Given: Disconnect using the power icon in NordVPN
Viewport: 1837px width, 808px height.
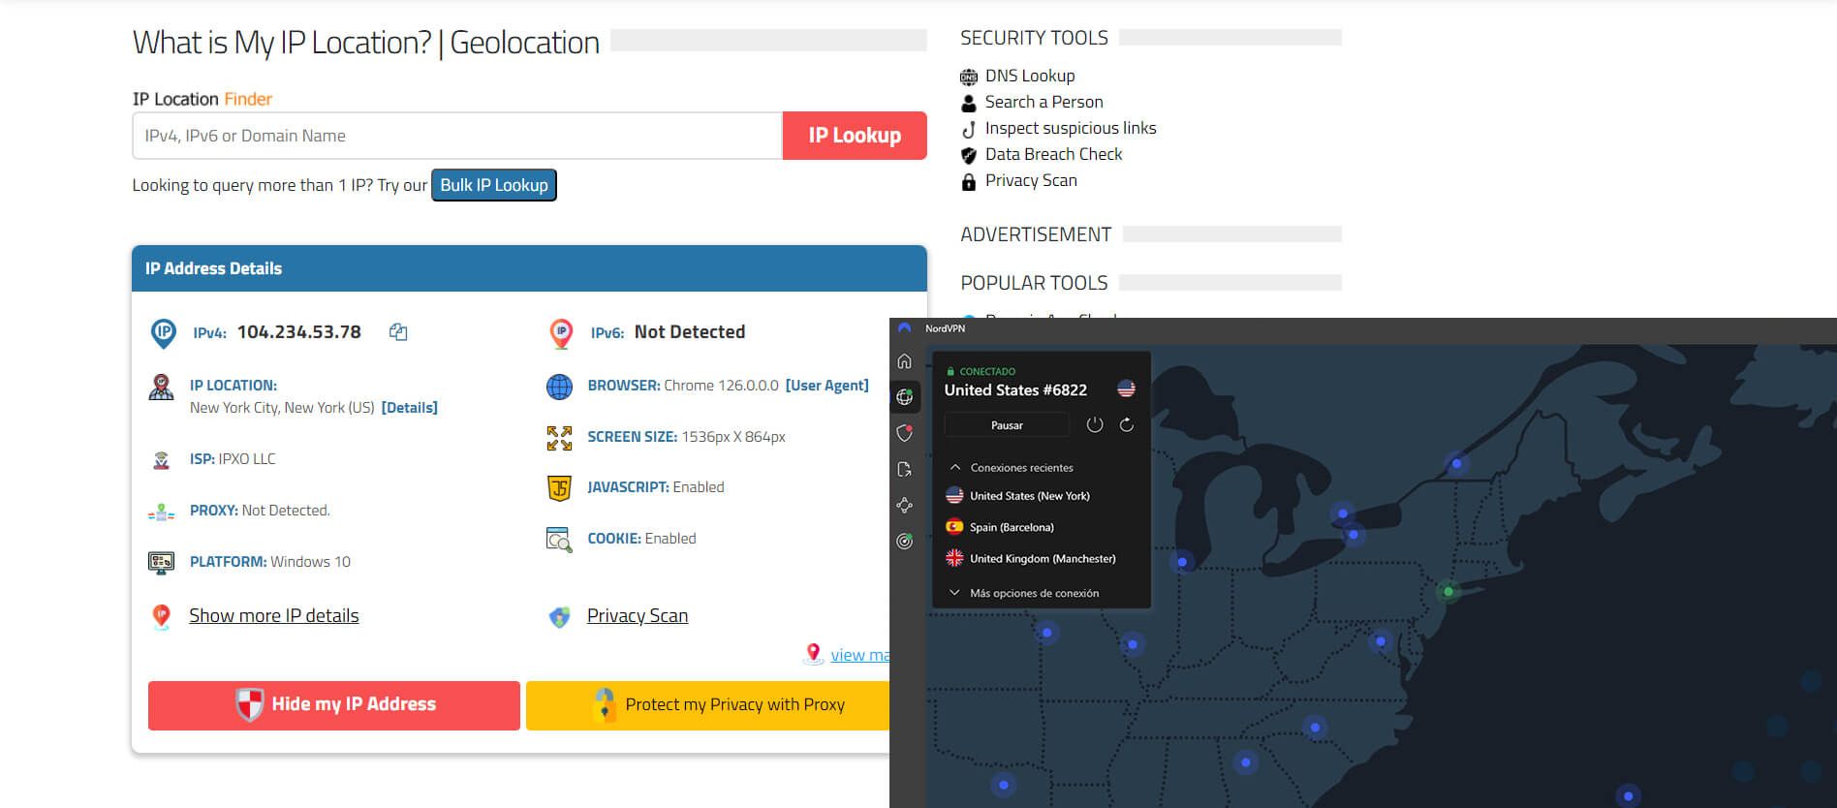Looking at the screenshot, I should [1095, 424].
